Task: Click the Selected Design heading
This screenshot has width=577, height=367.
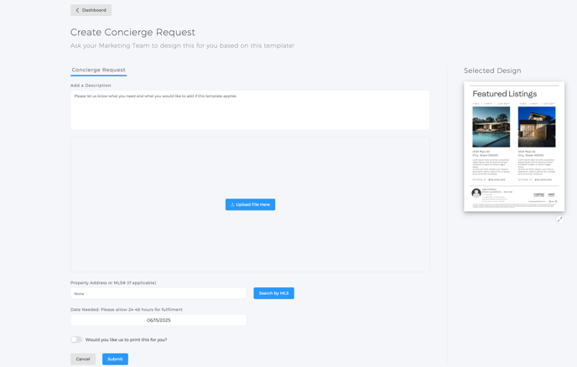Action: (x=492, y=70)
